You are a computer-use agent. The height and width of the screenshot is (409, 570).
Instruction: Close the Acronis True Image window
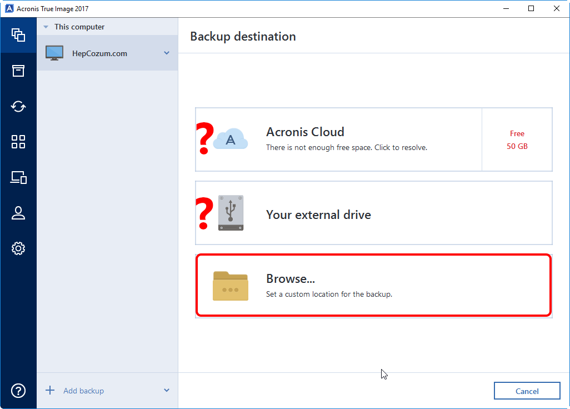coord(557,8)
